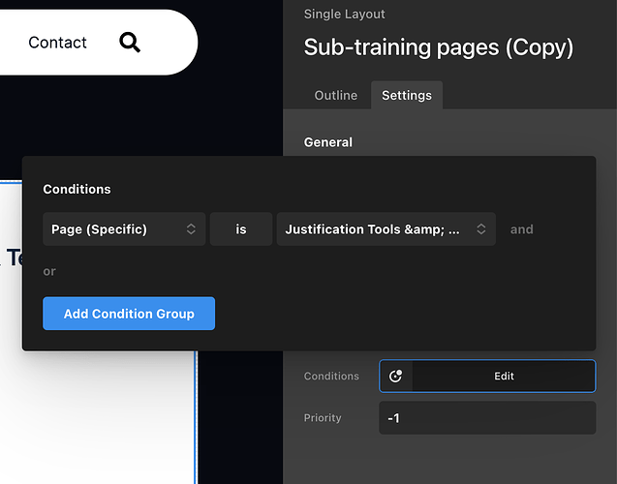Click the Single Layout label
617x484 pixels.
click(x=344, y=15)
